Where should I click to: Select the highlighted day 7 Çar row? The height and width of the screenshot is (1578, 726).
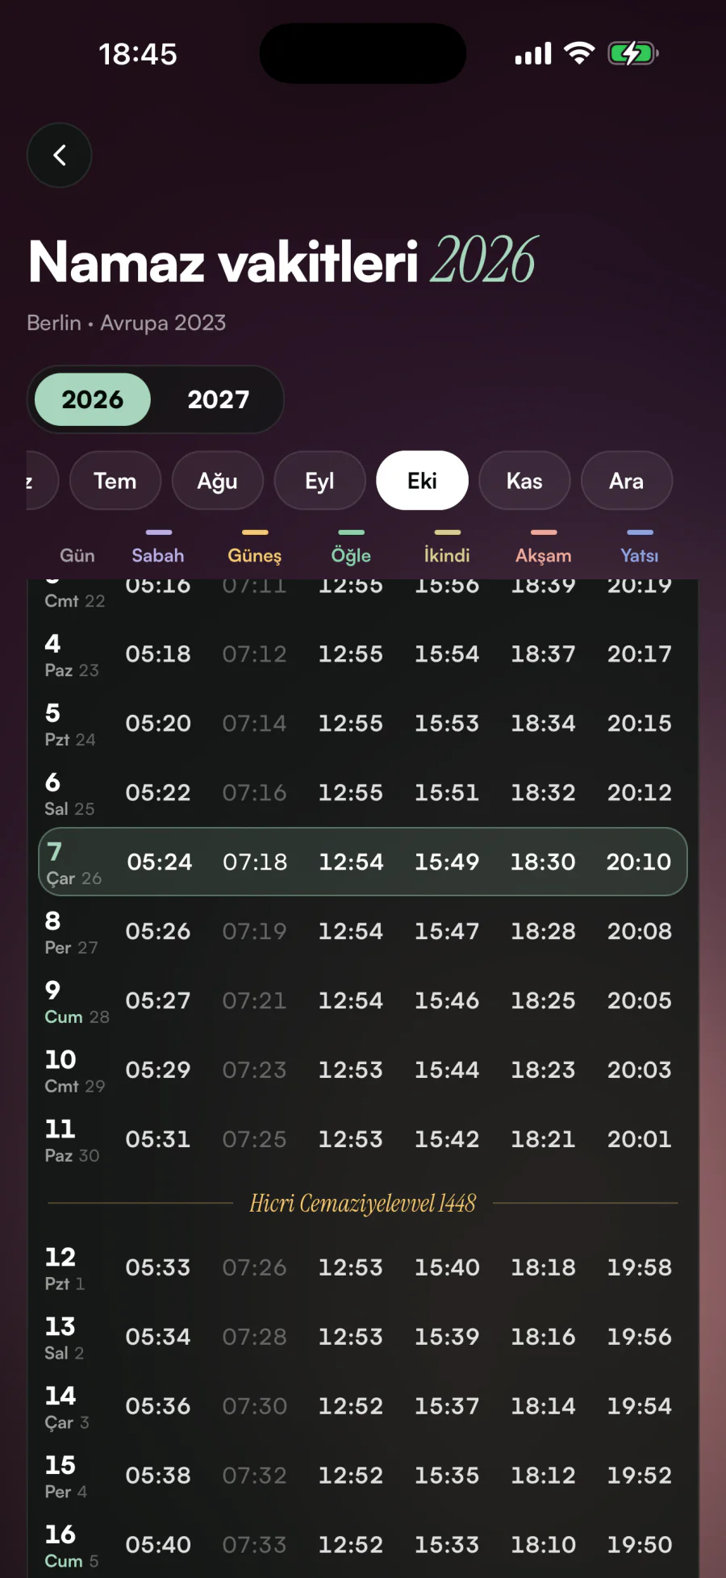click(363, 862)
